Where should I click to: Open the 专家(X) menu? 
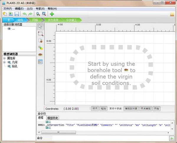point(40,9)
